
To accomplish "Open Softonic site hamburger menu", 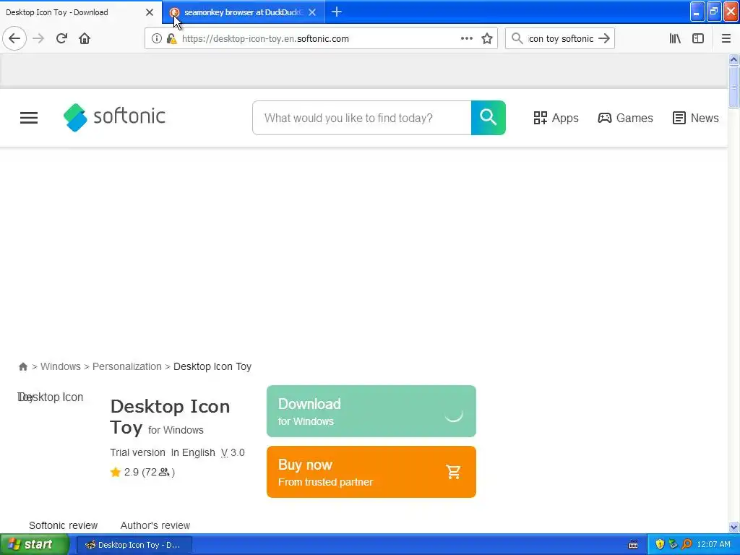I will click(29, 118).
